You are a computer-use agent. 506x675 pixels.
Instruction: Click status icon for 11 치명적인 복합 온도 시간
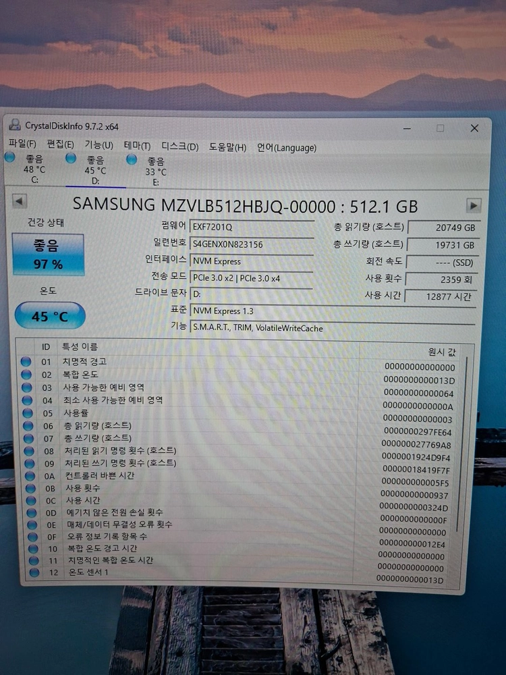(34, 561)
